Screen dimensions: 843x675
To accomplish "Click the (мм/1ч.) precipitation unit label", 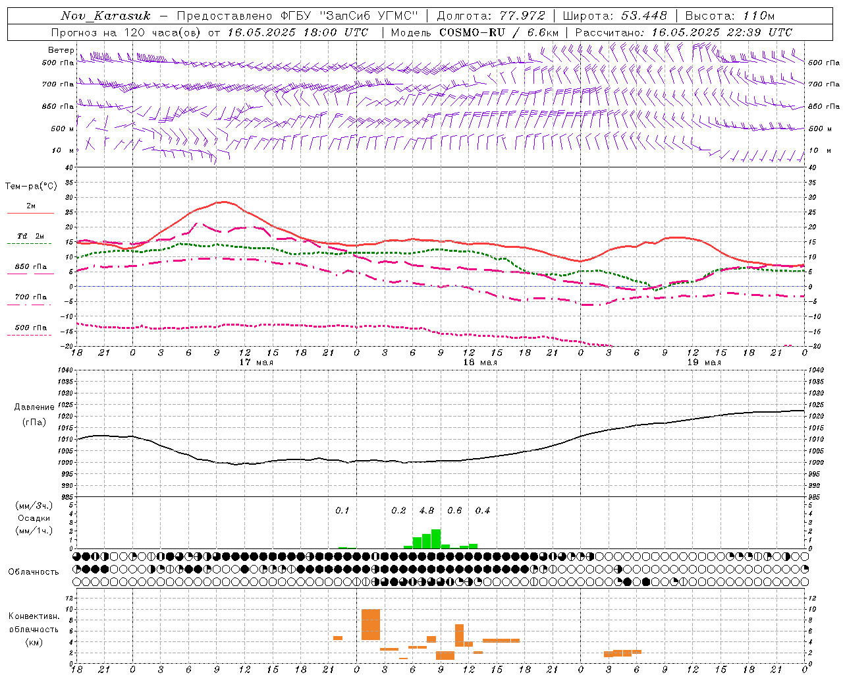I will [x=34, y=531].
